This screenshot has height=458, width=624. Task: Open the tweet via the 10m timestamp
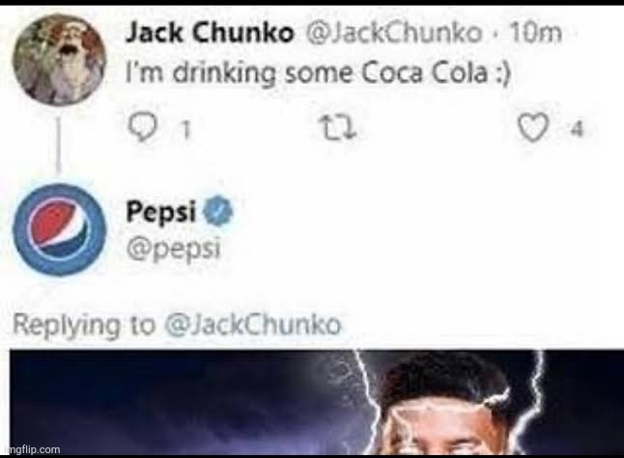[x=535, y=32]
